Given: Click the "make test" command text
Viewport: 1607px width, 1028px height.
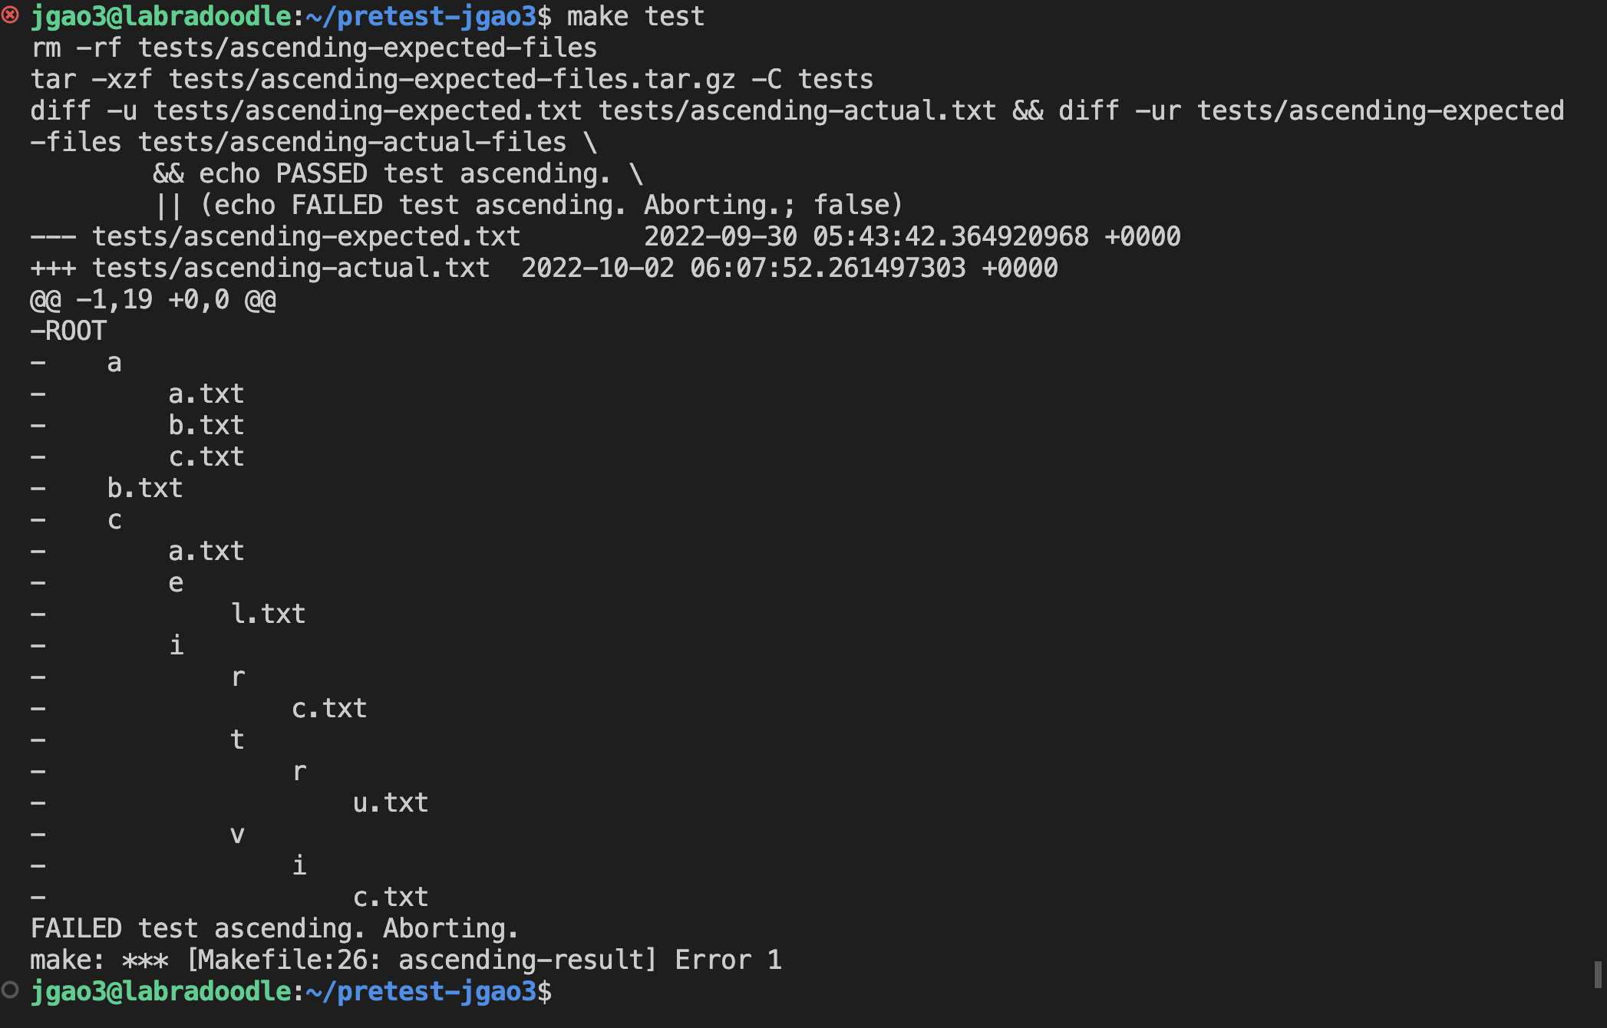Looking at the screenshot, I should pyautogui.click(x=635, y=16).
